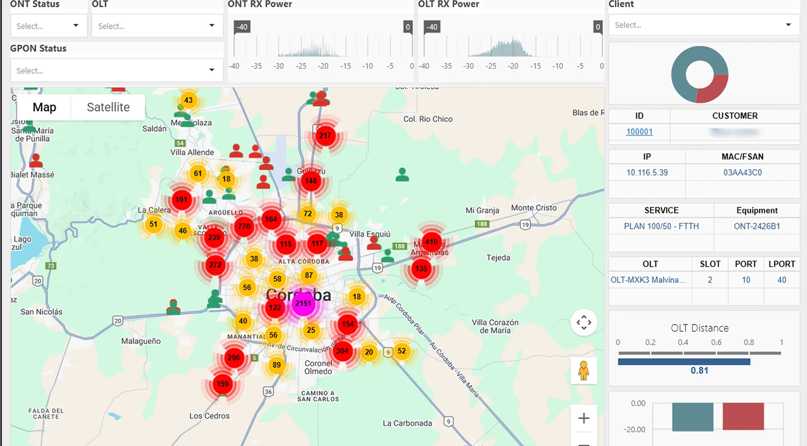Click the red 159 cluster marker
Screen dimensions: 807x446
[222, 383]
